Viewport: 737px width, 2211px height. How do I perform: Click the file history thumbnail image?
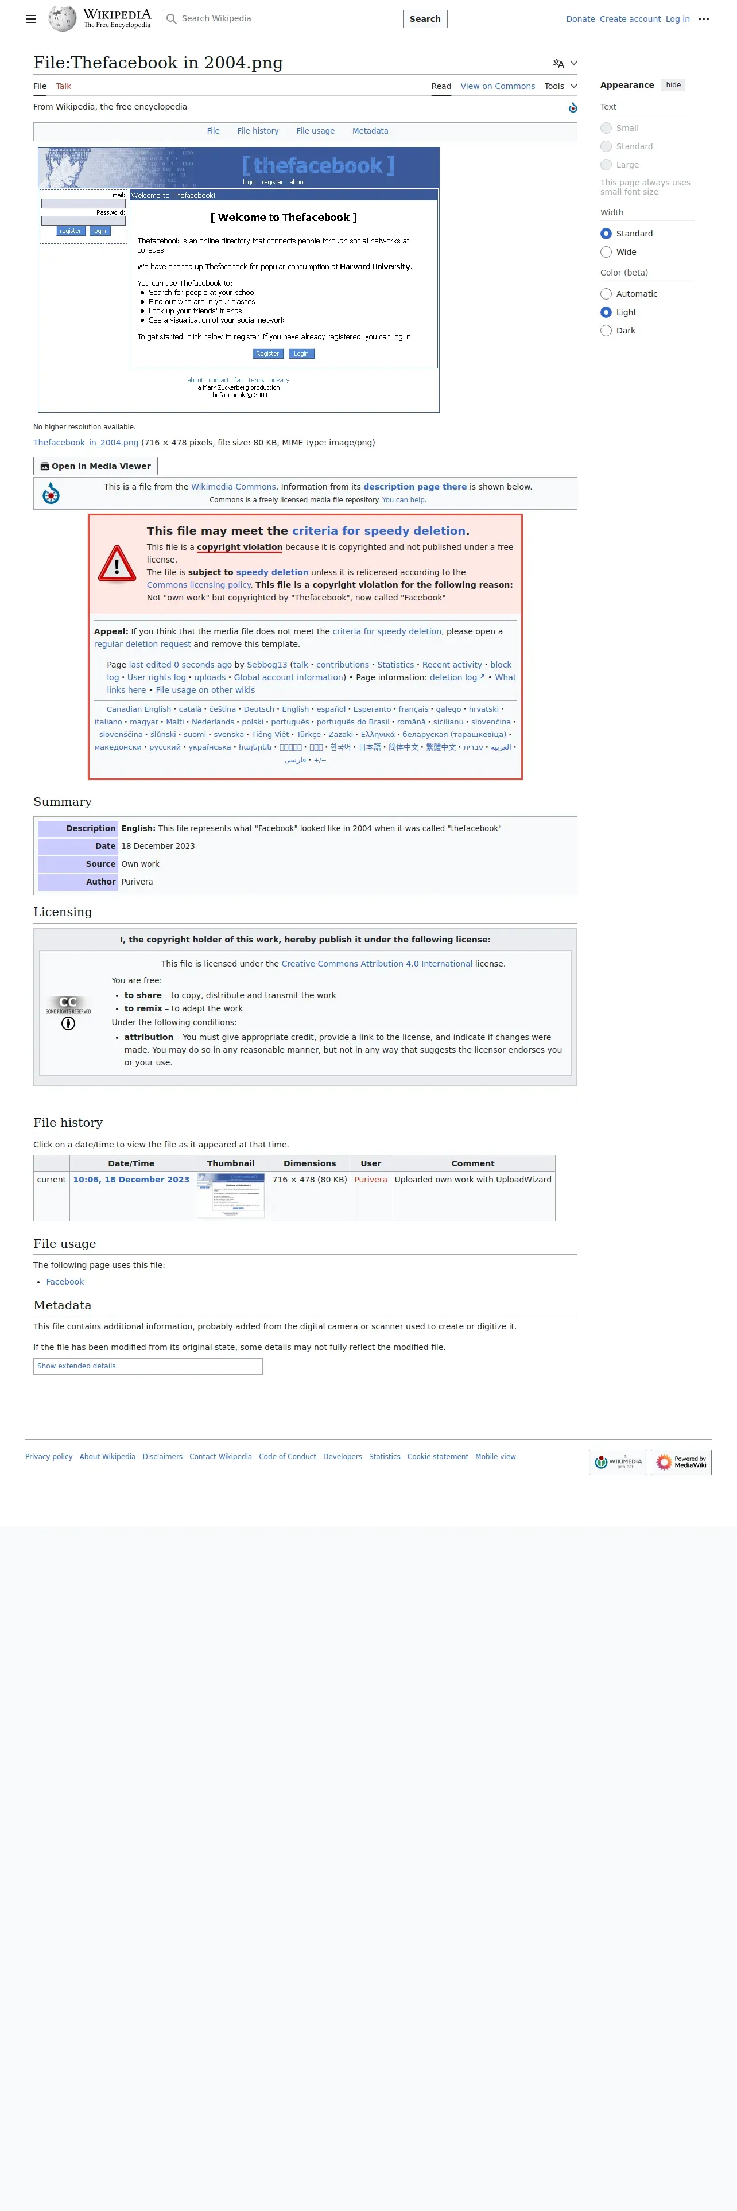click(x=231, y=1197)
